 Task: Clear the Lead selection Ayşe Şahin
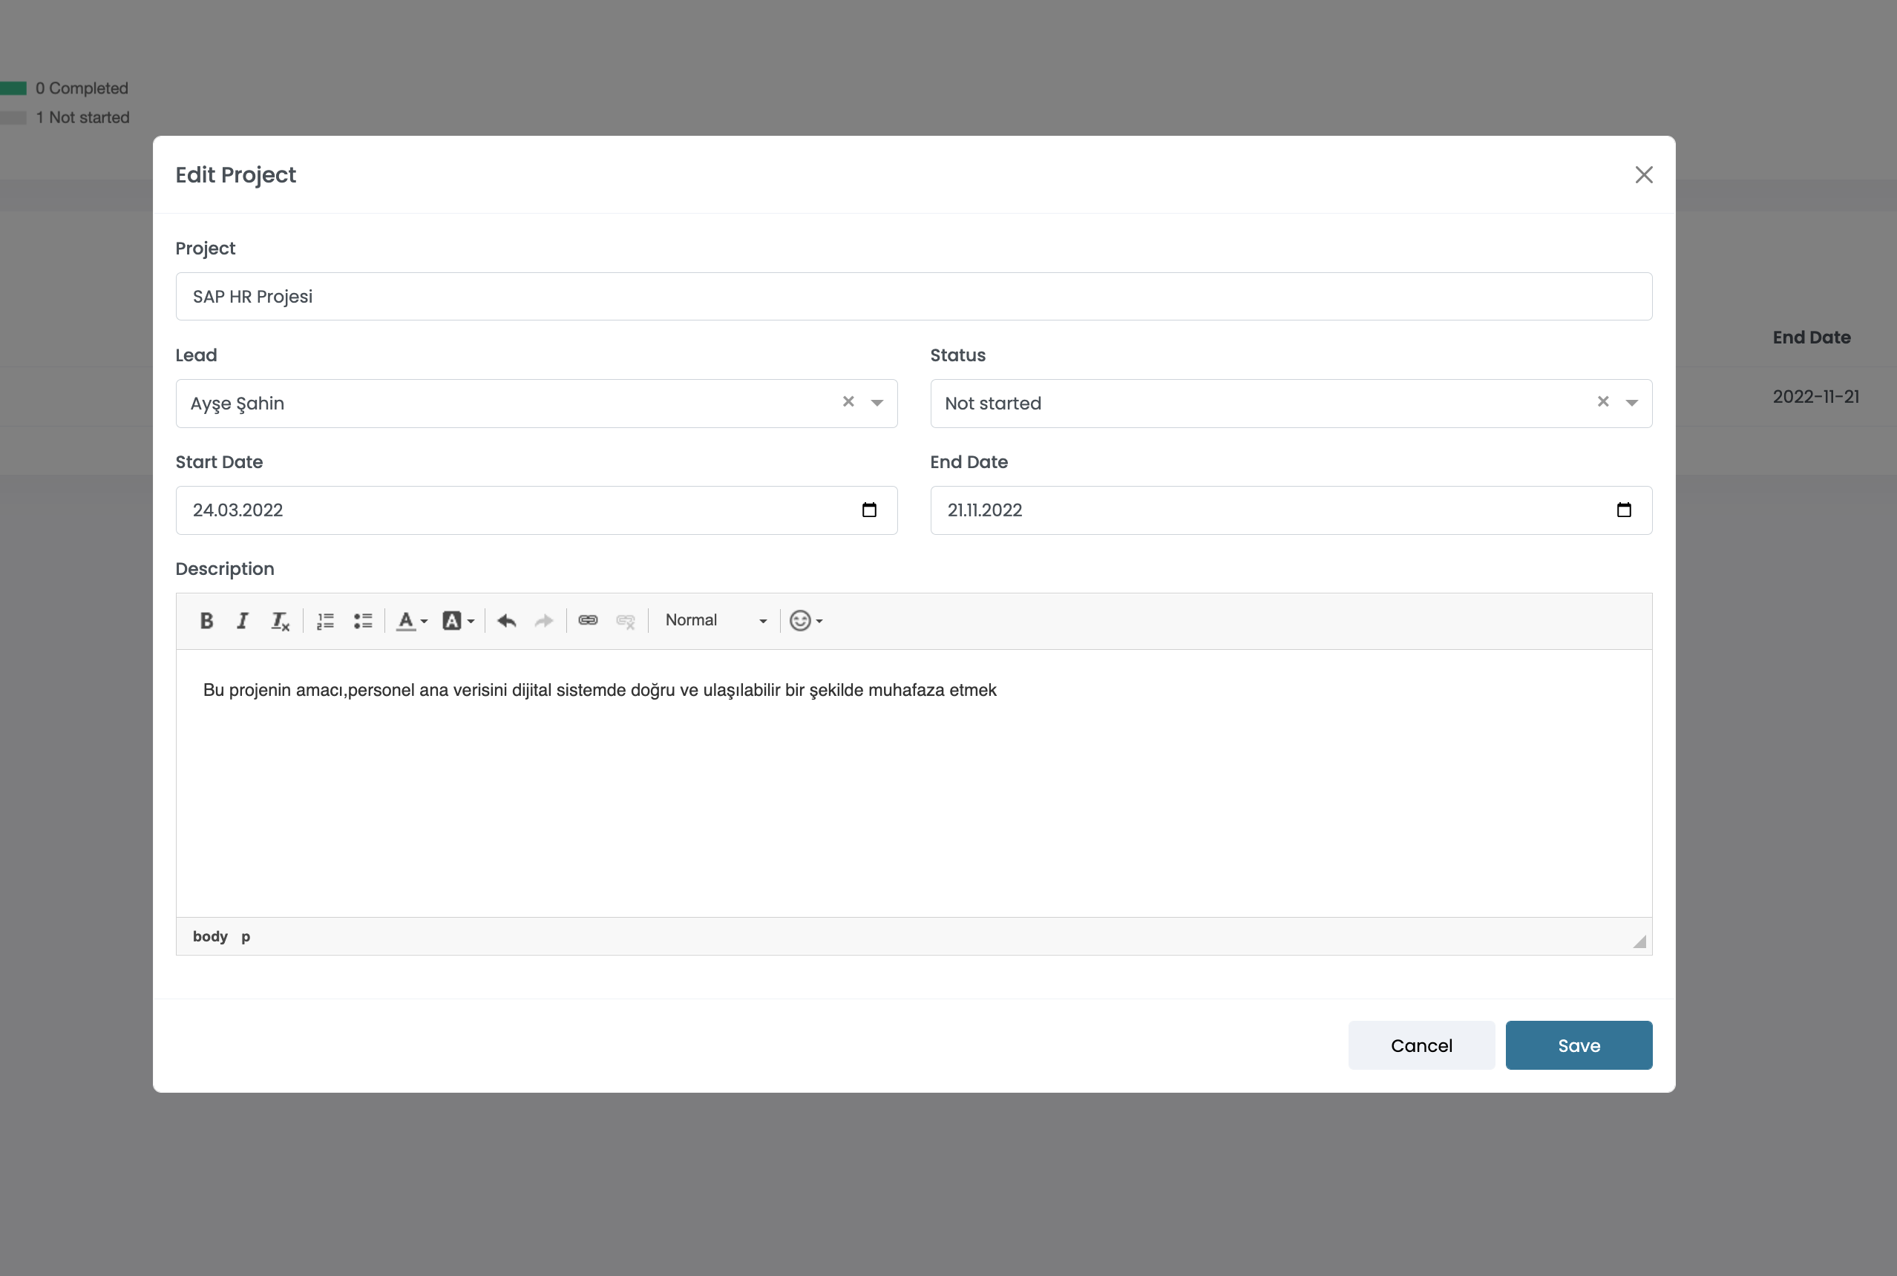click(x=848, y=401)
